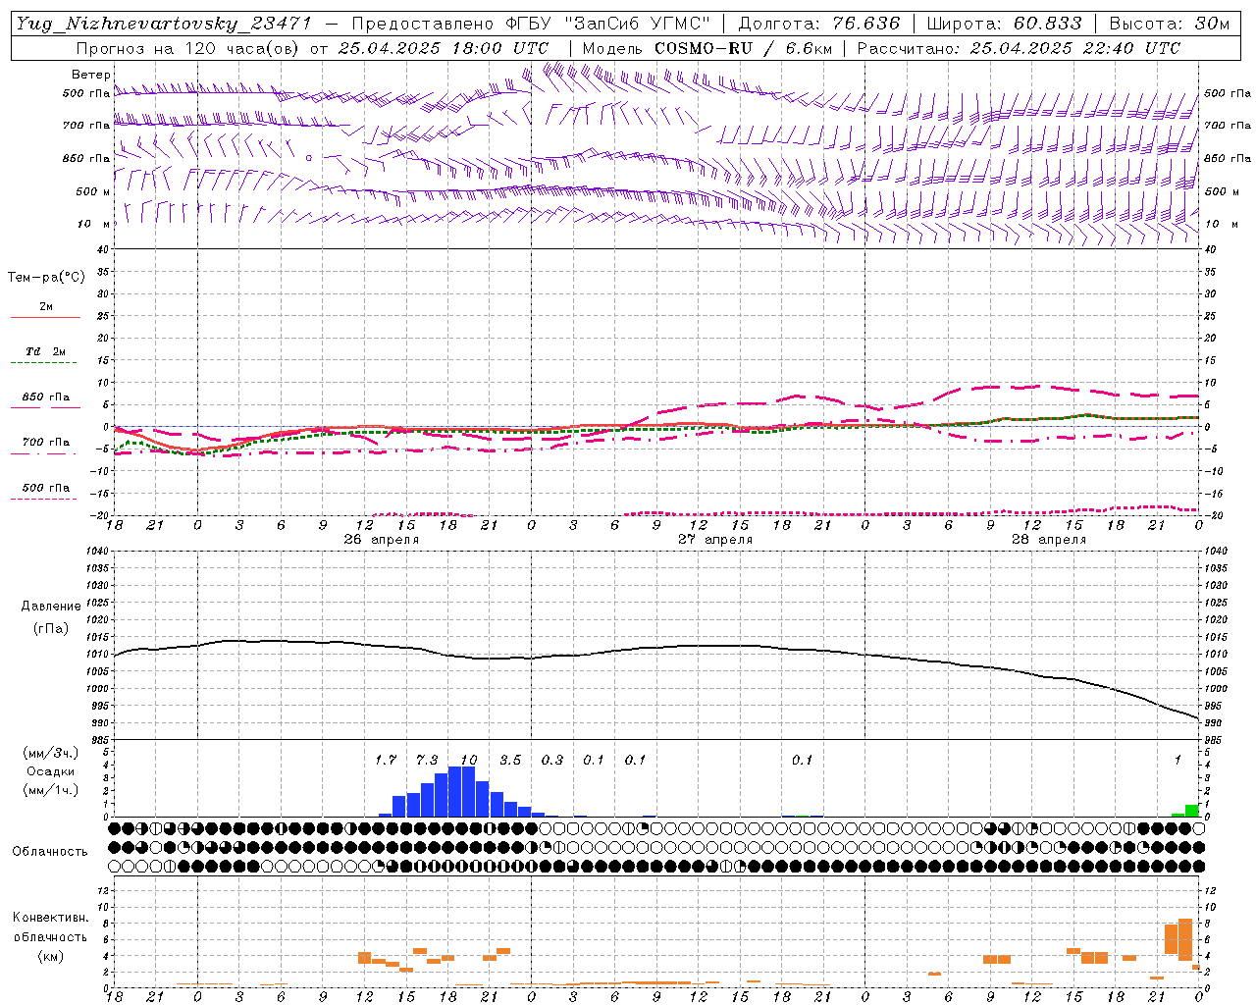
Task: Click the (км) convective height unit label
Action: click(x=50, y=956)
